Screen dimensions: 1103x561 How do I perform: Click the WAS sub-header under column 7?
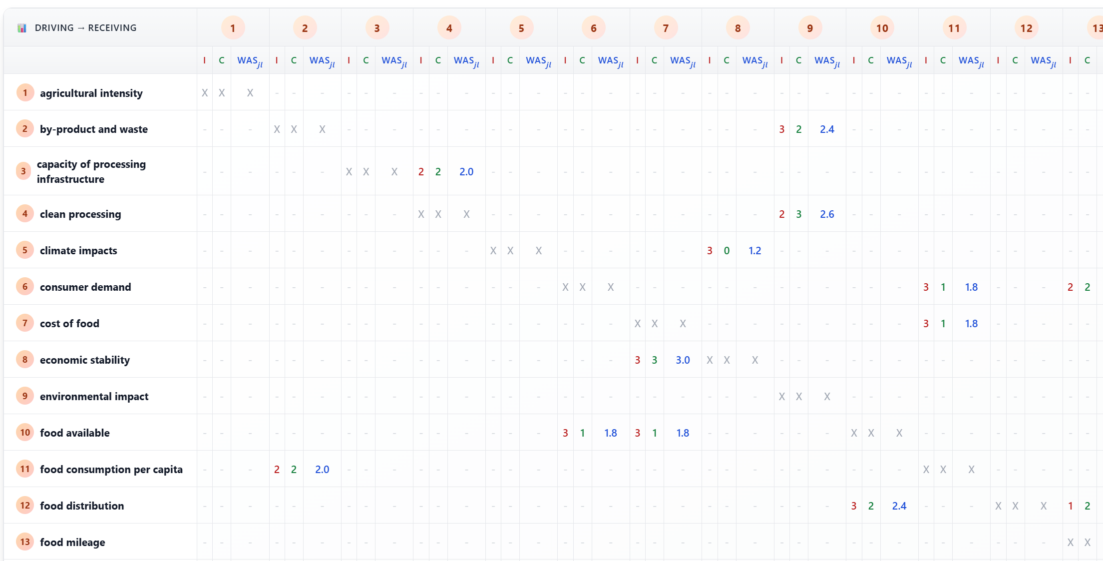click(682, 61)
